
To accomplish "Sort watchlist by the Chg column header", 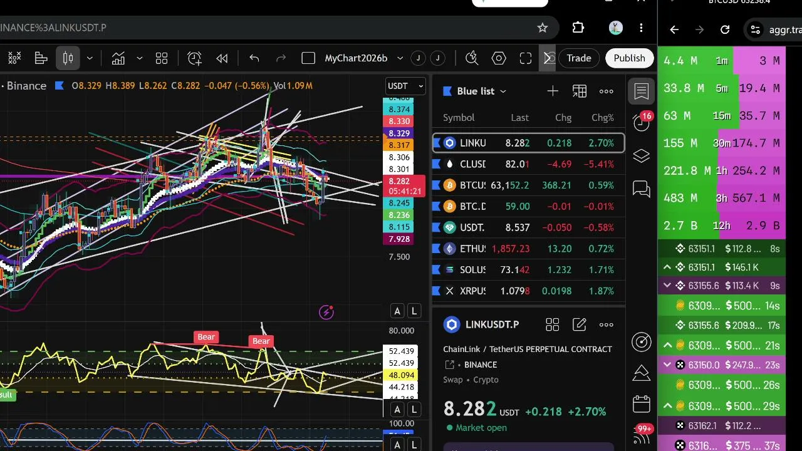I will (x=563, y=118).
